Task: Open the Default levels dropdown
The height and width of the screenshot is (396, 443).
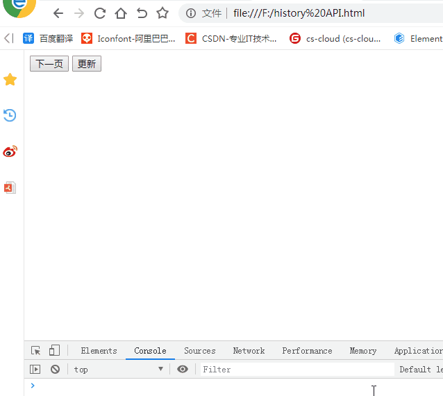Action: pos(421,370)
